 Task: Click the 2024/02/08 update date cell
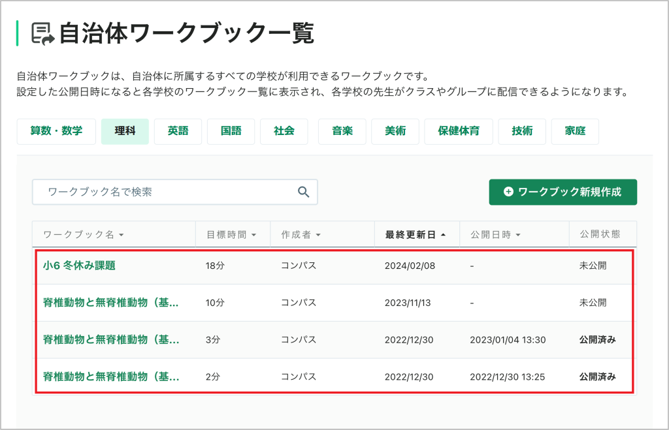pos(410,266)
